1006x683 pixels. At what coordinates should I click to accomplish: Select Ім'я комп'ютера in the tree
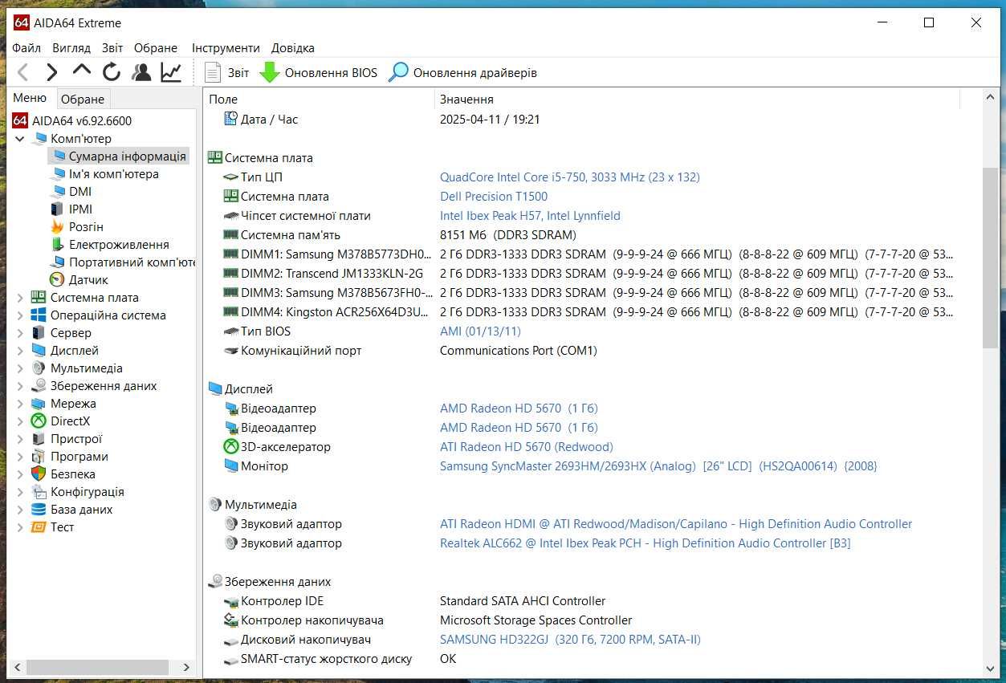click(x=113, y=173)
